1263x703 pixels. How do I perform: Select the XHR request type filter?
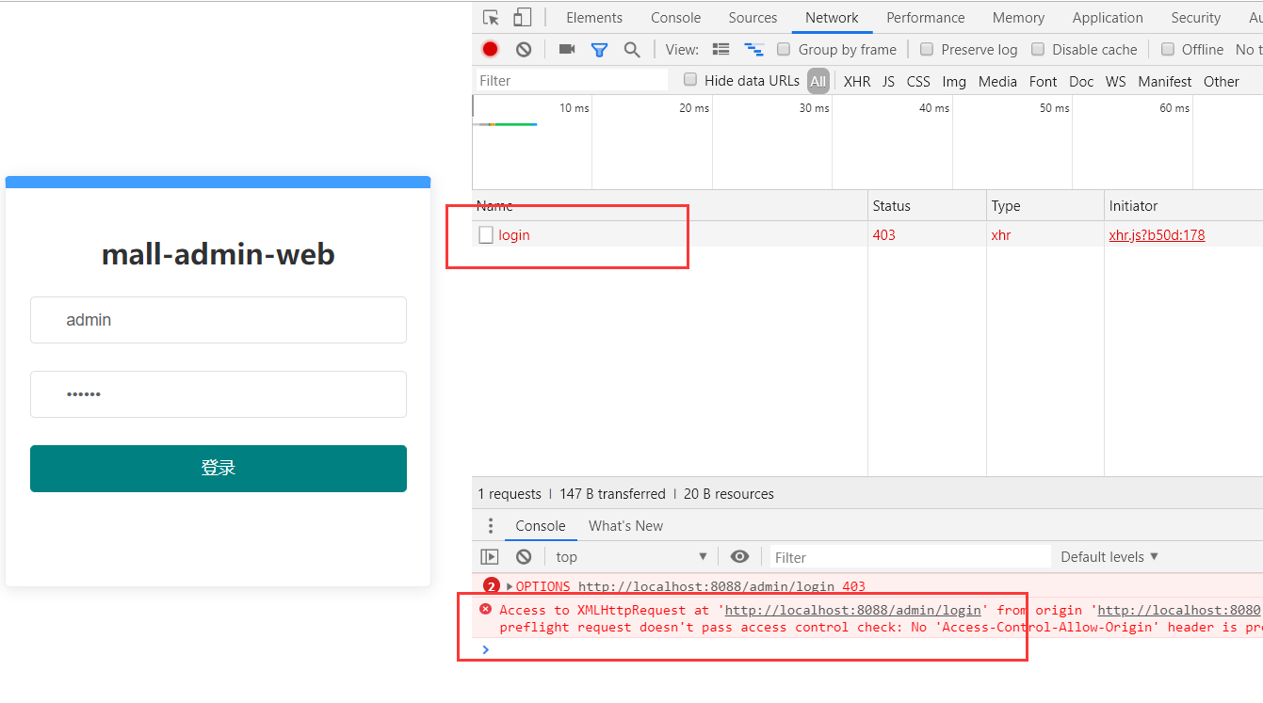(x=856, y=81)
